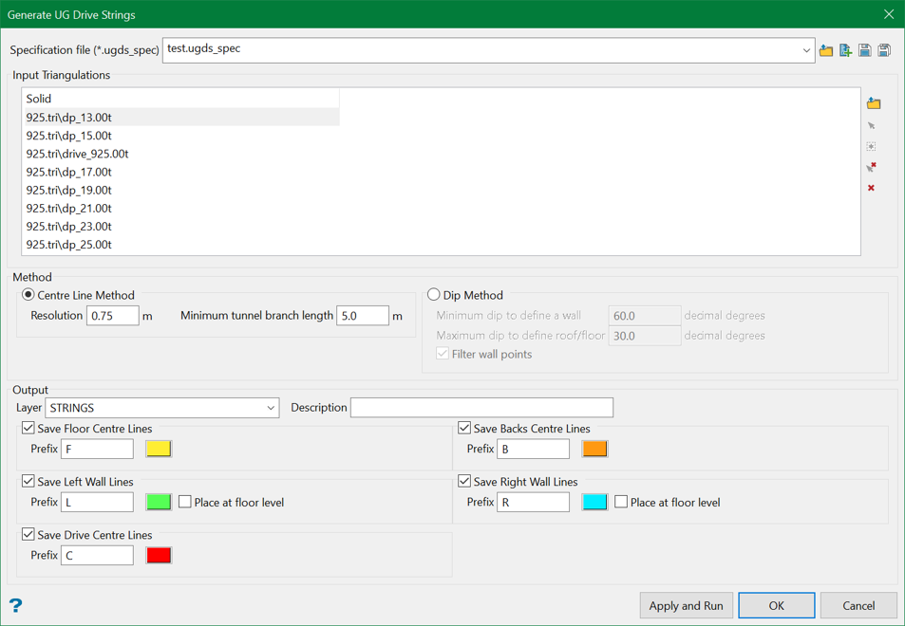The image size is (905, 626).
Task: Open the Layer STRINGS dropdown
Action: pyautogui.click(x=271, y=408)
